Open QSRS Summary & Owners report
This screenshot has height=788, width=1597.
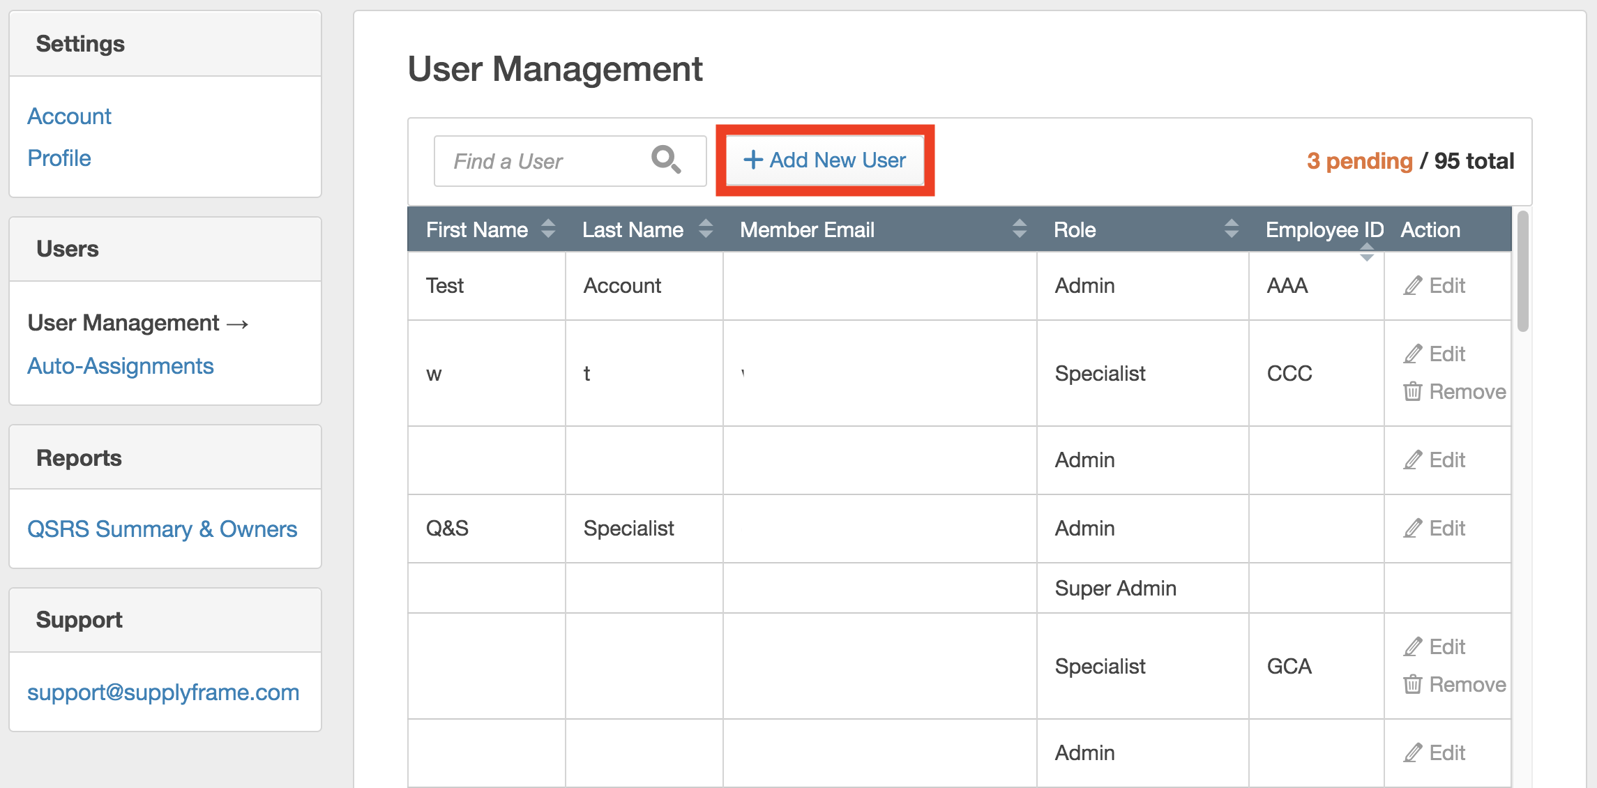coord(162,529)
